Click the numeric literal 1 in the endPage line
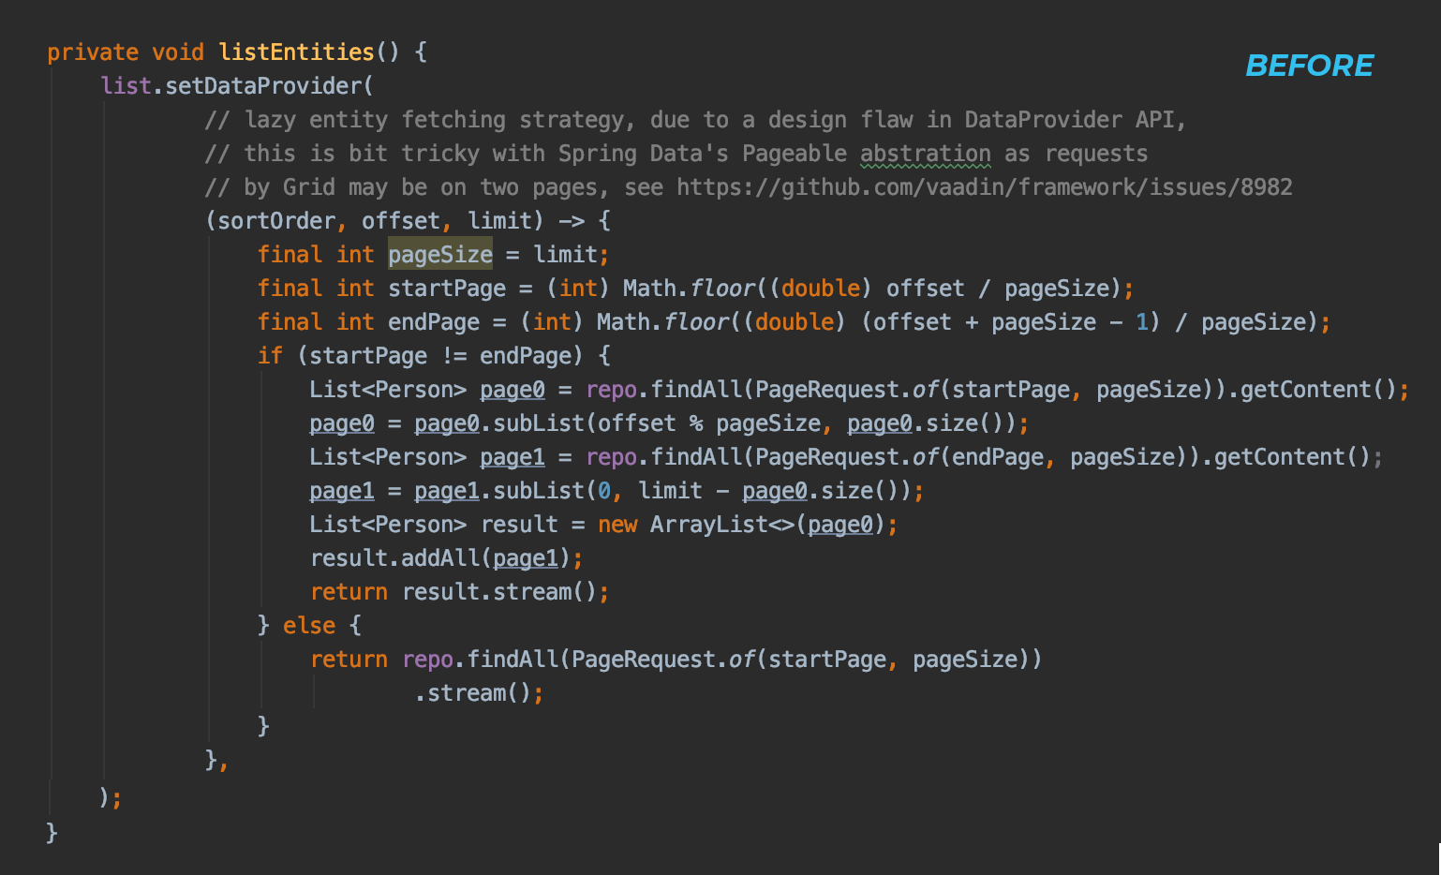This screenshot has height=875, width=1441. click(1141, 322)
